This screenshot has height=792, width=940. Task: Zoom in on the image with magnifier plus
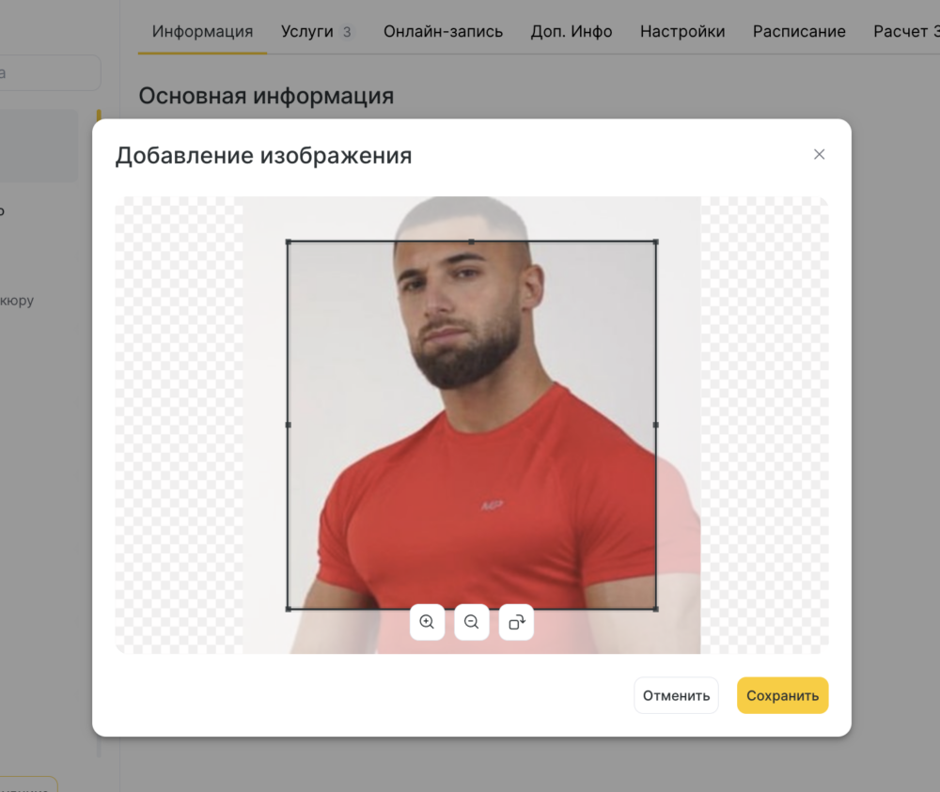pyautogui.click(x=427, y=623)
